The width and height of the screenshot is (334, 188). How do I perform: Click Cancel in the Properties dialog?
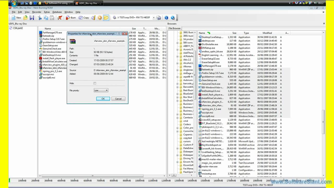click(x=118, y=99)
